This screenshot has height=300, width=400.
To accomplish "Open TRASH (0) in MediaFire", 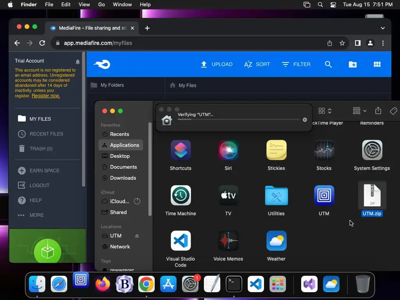I will tap(35, 148).
